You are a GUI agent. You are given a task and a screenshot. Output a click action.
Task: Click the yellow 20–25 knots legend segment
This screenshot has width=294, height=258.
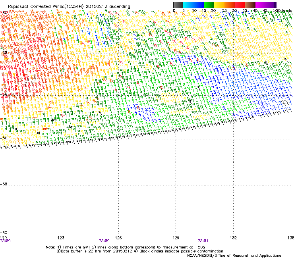219,5
